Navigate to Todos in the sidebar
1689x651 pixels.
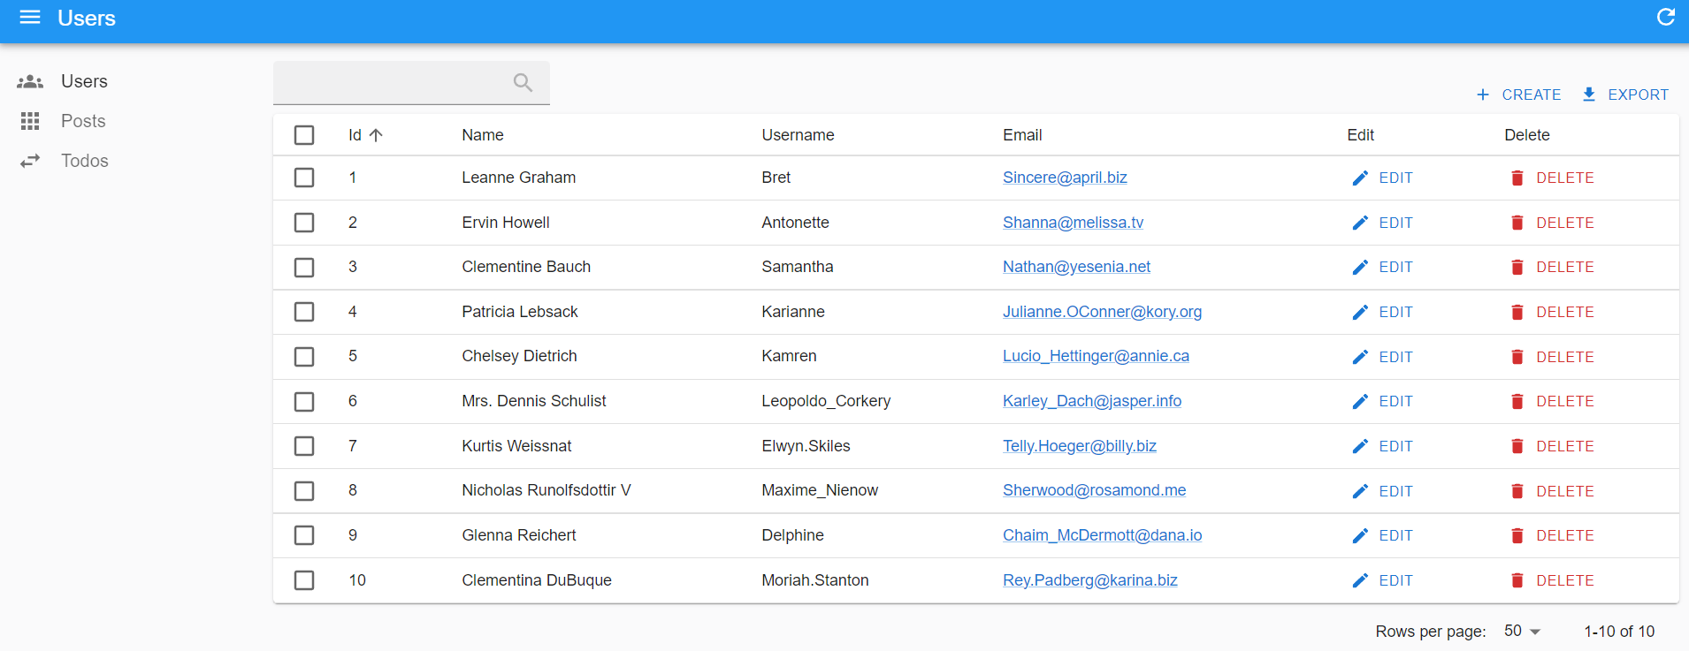tap(85, 161)
